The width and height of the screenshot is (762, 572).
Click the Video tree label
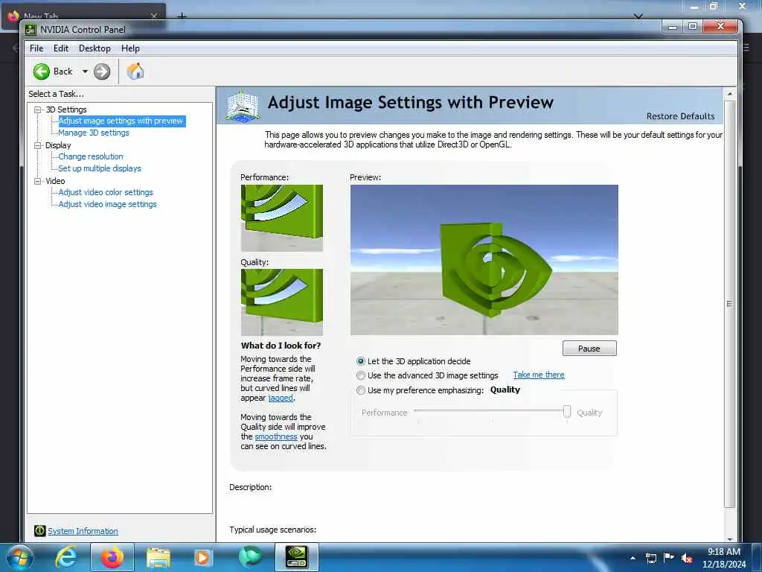tap(55, 181)
